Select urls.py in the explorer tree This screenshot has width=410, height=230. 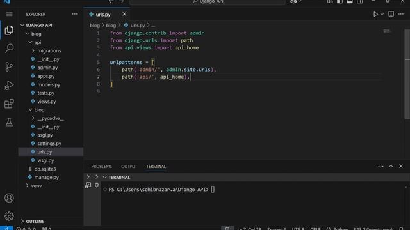51,152
